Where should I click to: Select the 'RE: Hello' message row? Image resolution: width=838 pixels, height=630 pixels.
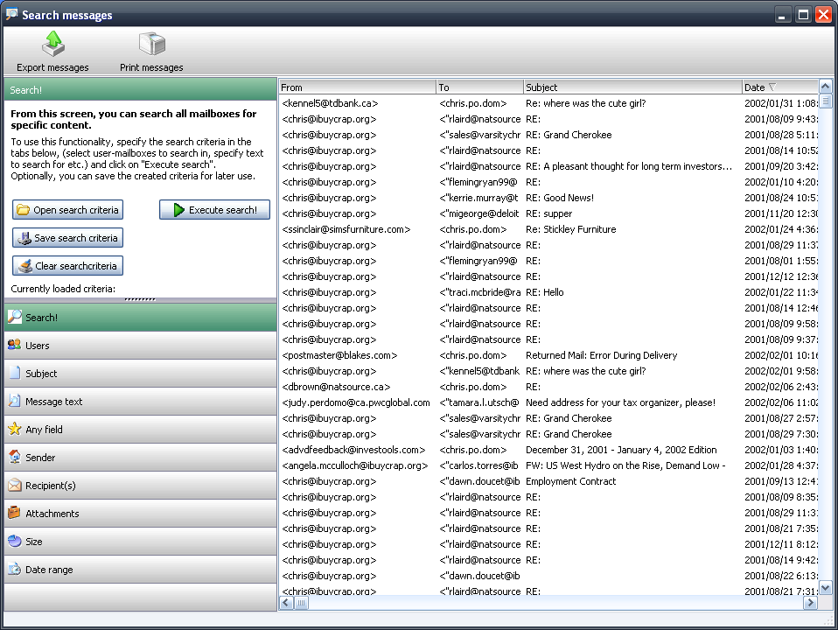point(548,292)
